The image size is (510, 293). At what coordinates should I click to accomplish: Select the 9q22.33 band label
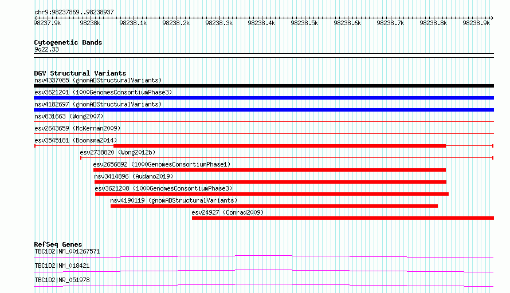coord(47,49)
